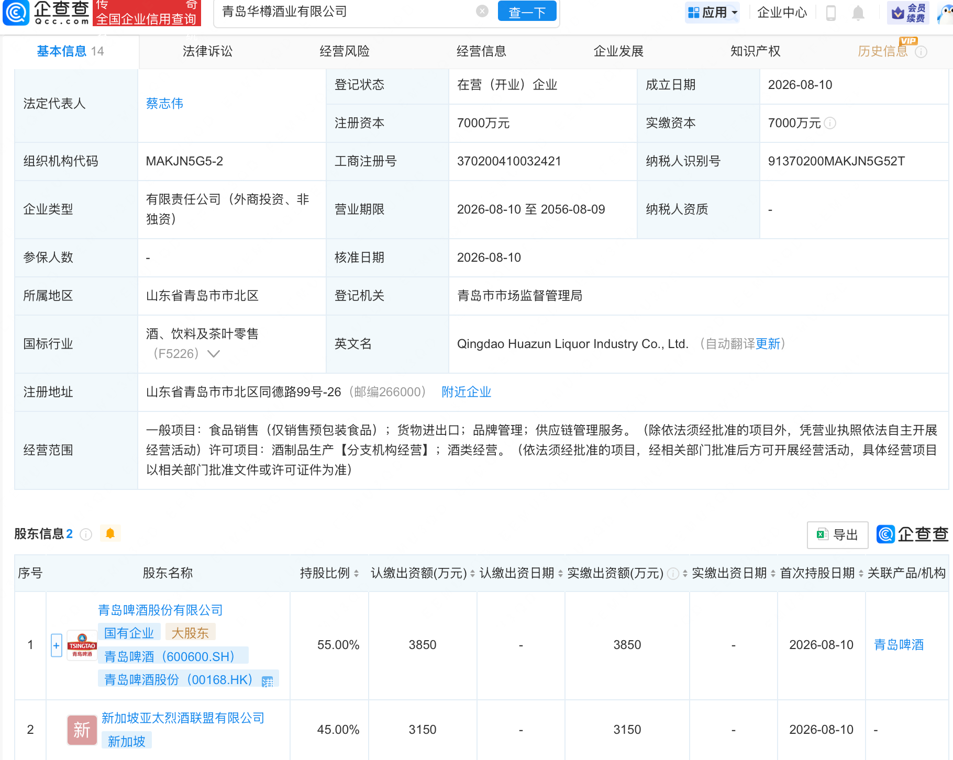Click table icon after 00168.HK tag
Screen dimensions: 953x760
tap(268, 681)
